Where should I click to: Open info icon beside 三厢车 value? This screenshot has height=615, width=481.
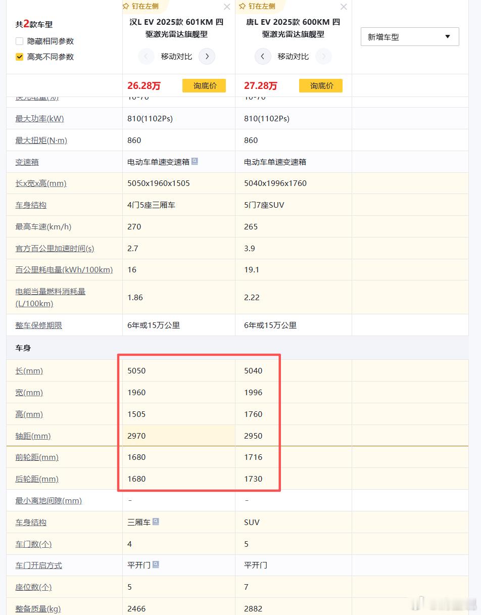(x=156, y=522)
